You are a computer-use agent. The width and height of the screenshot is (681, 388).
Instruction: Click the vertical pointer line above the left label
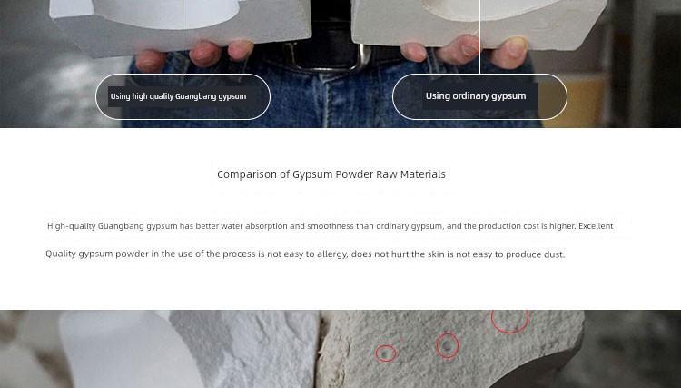pos(183,37)
